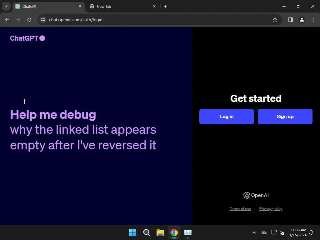Click the Sign up button
Image resolution: width=320 pixels, height=240 pixels.
click(x=285, y=117)
